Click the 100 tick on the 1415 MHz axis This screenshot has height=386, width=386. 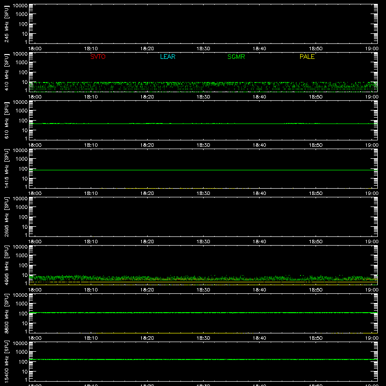(x=23, y=169)
